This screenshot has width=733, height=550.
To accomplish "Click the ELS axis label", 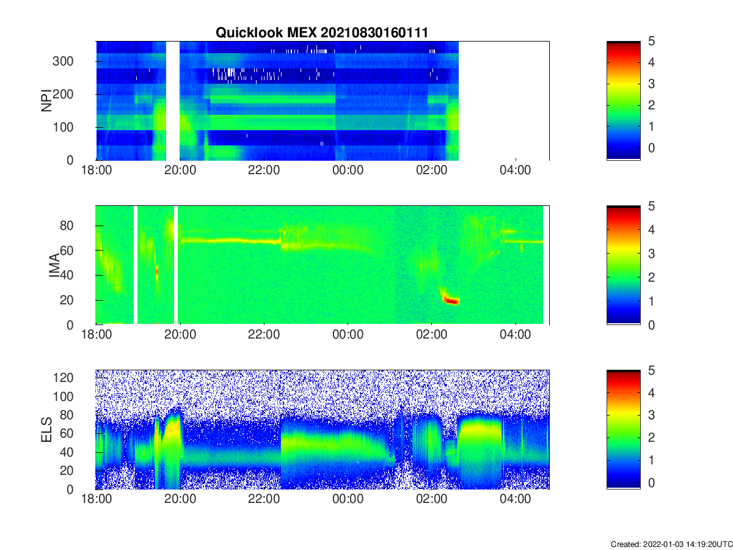I will pos(46,430).
